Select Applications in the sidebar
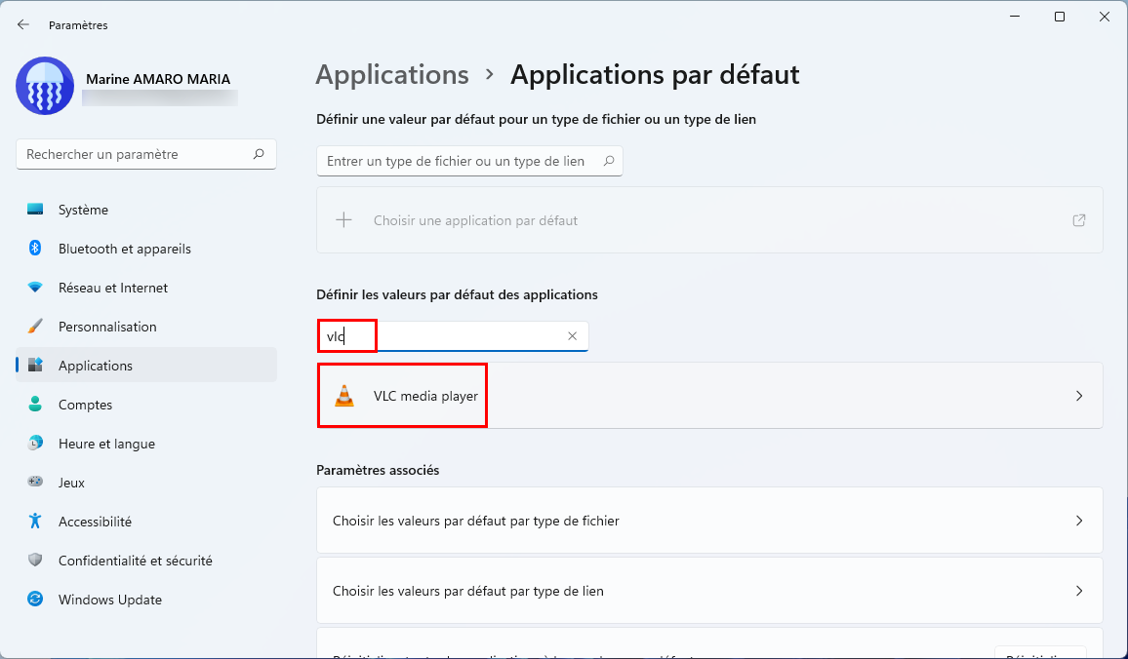1128x659 pixels. click(146, 365)
